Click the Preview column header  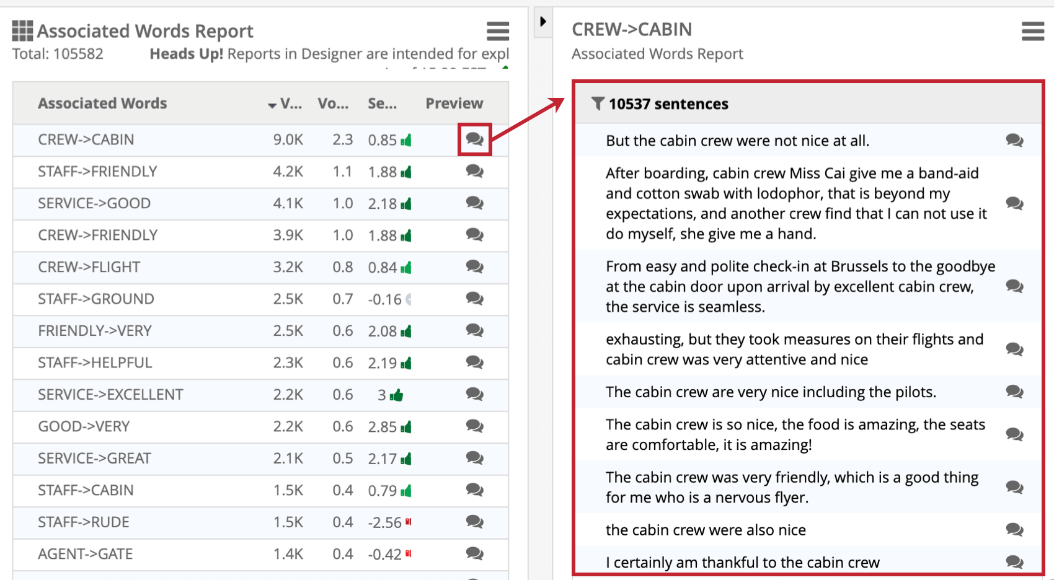click(454, 103)
